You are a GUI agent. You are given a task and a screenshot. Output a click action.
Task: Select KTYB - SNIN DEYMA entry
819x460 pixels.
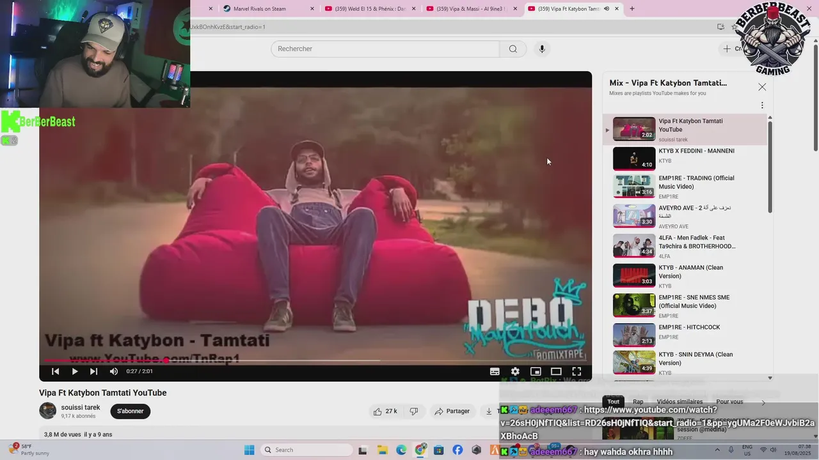click(x=685, y=362)
